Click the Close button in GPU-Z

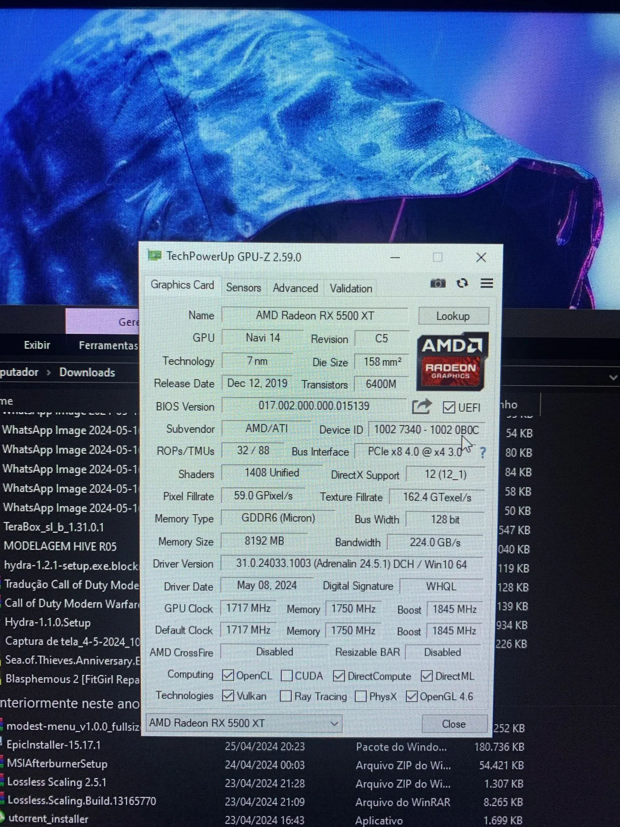[x=454, y=724]
